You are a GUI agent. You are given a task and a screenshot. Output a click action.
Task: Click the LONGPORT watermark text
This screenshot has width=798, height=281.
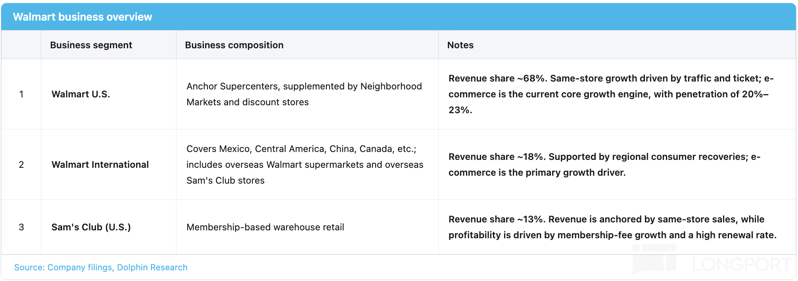(x=742, y=265)
